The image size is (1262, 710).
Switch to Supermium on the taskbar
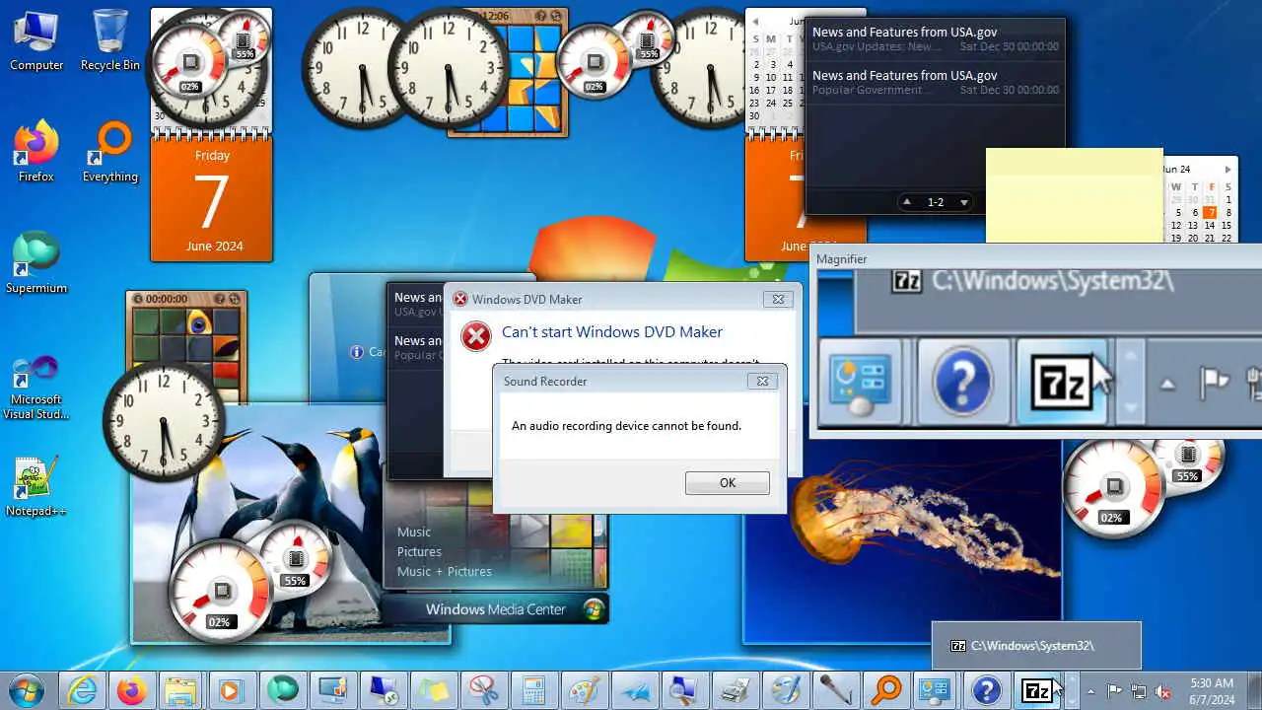(282, 691)
